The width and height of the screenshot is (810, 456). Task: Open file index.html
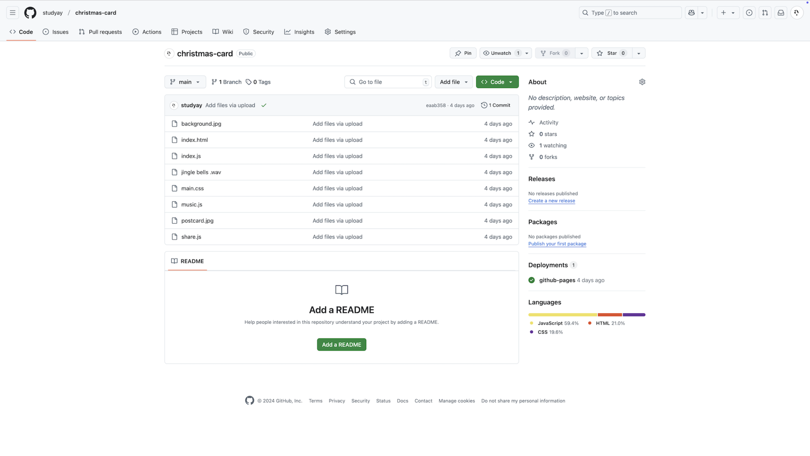coord(194,140)
